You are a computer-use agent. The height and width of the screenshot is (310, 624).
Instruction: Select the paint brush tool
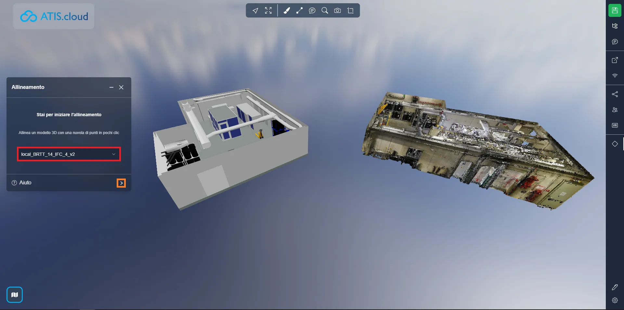287,11
